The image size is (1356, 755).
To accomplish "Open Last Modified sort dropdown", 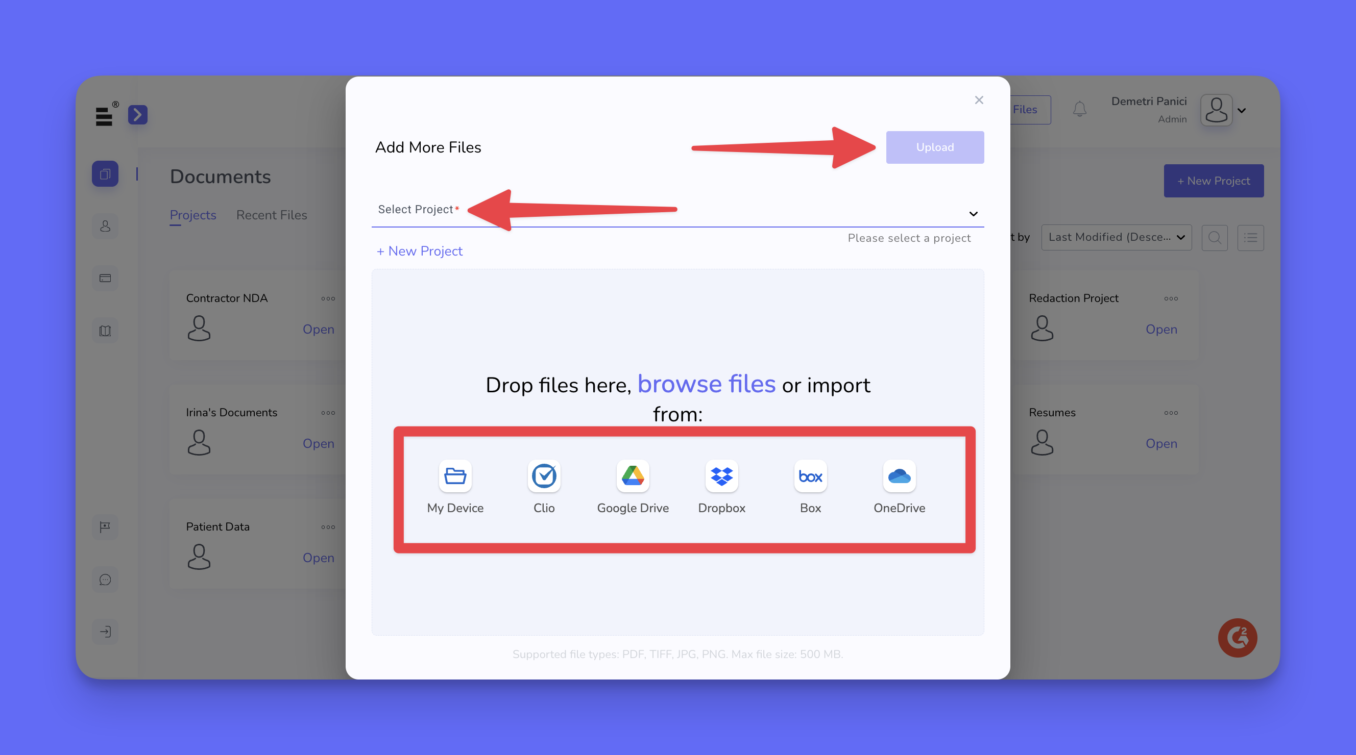I will (1116, 237).
